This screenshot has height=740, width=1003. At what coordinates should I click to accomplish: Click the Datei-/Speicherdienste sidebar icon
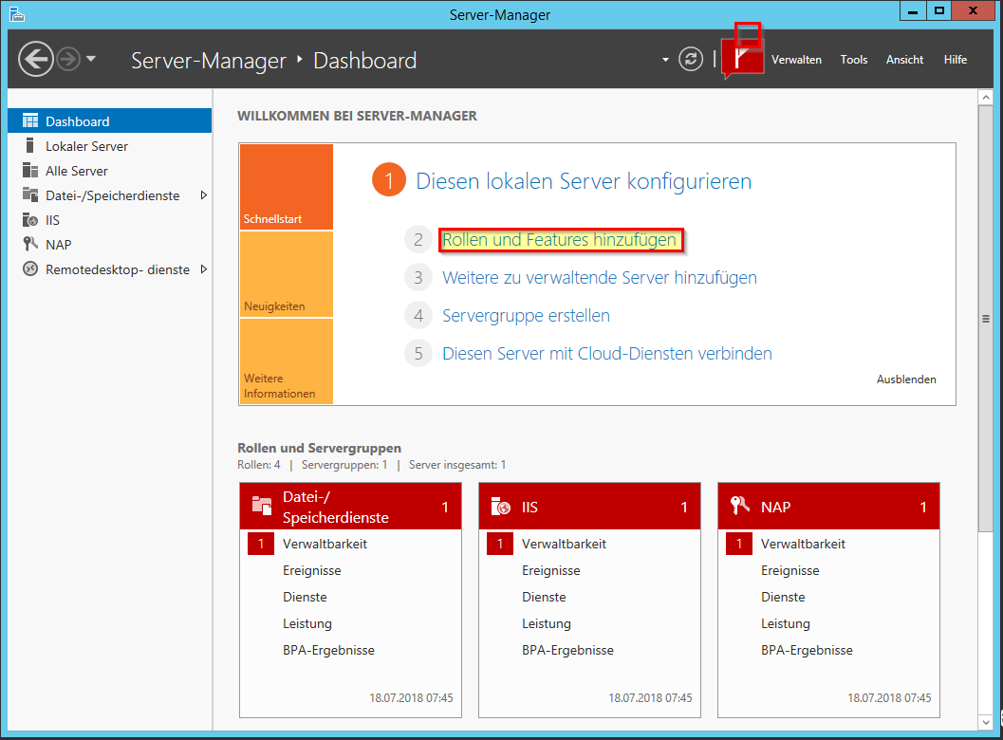30,194
